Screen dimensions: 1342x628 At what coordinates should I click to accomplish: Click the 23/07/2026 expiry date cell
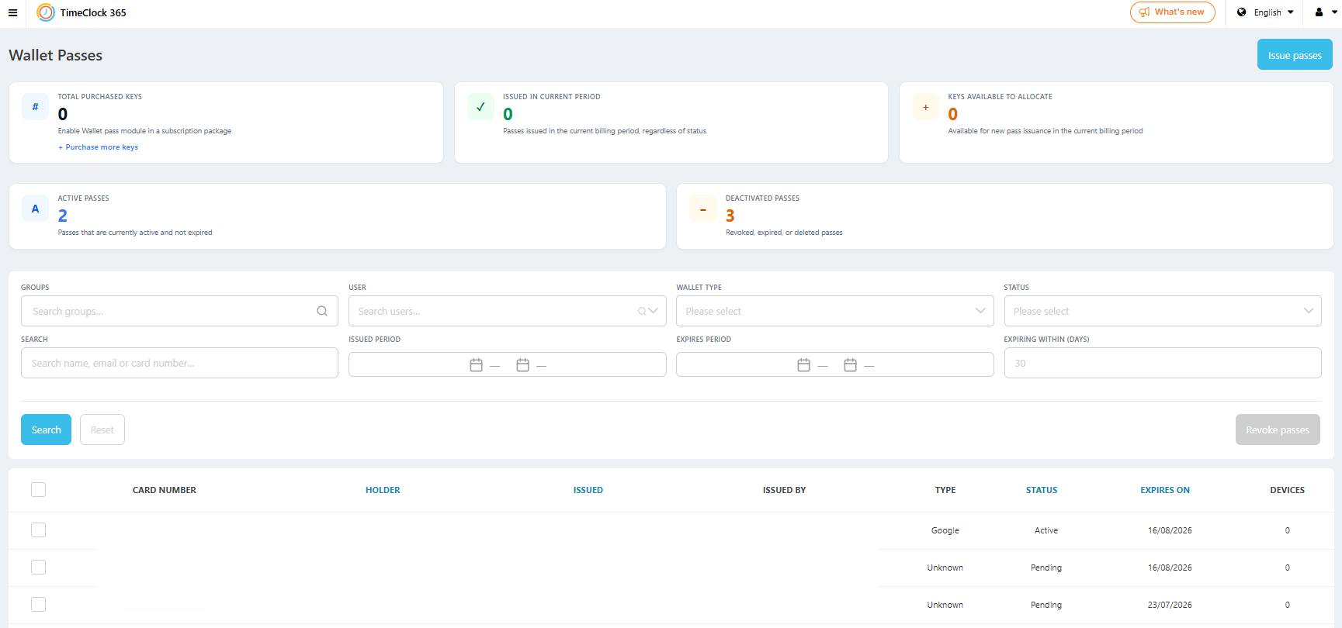point(1170,605)
